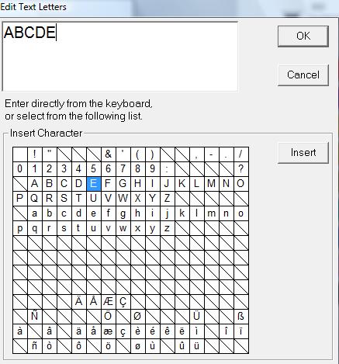Image resolution: width=339 pixels, height=364 pixels.
Task: Choose lowercase letter p in the grid
Action: coord(20,228)
